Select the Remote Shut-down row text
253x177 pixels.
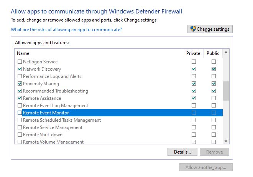click(x=43, y=135)
